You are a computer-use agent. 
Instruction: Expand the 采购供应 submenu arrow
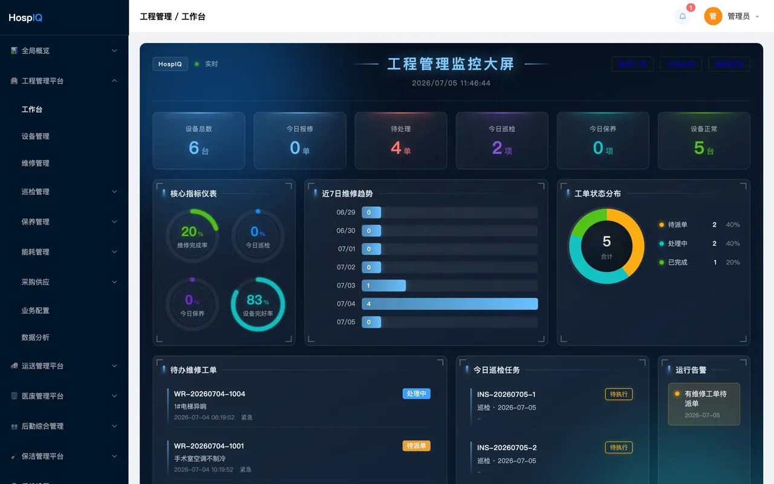(x=115, y=282)
